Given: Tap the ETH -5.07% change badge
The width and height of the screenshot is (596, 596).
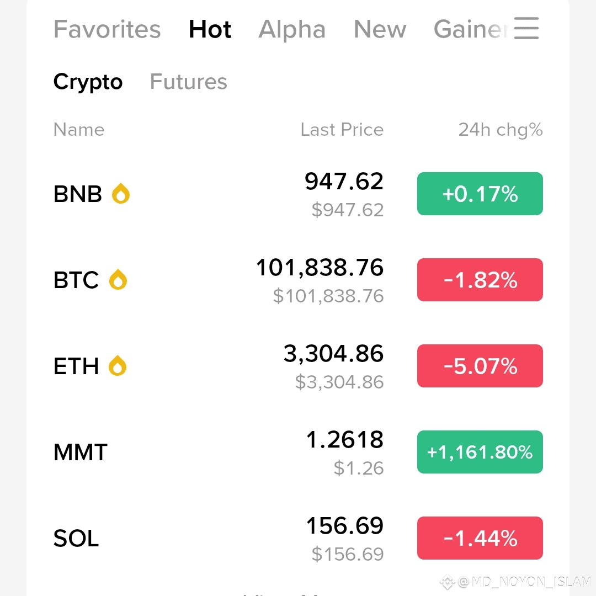Looking at the screenshot, I should click(x=480, y=366).
